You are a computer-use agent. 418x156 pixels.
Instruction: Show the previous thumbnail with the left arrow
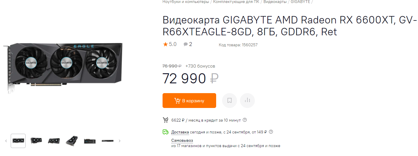pos(6,141)
